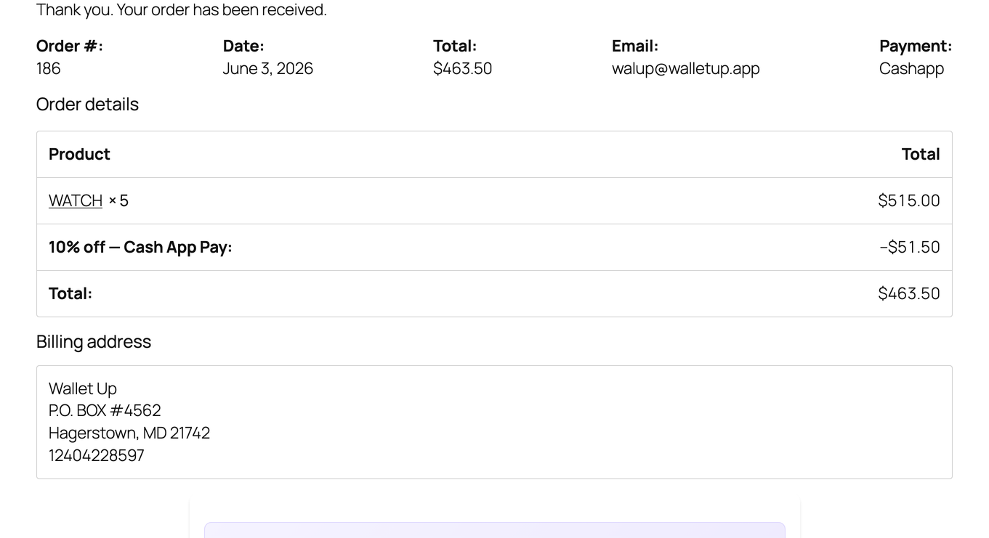Click the -$51.50 discount amount

click(x=909, y=247)
